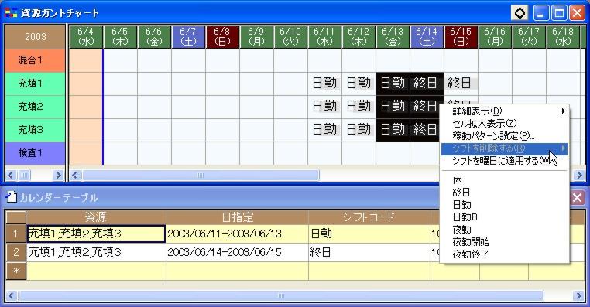Assign the 夜勤 shift from menu
Image resolution: width=590 pixels, height=307 pixels.
(461, 229)
